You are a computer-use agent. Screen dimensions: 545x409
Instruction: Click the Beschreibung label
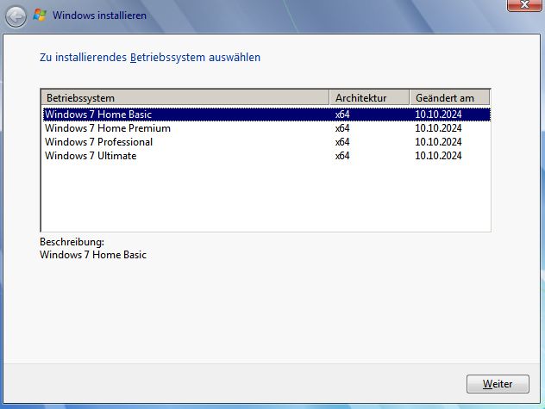72,242
